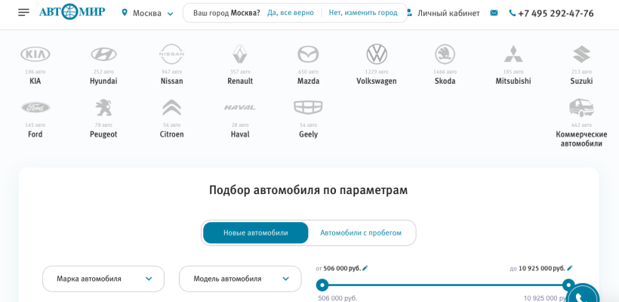Expand the Москва city dropdown arrow

pos(170,14)
